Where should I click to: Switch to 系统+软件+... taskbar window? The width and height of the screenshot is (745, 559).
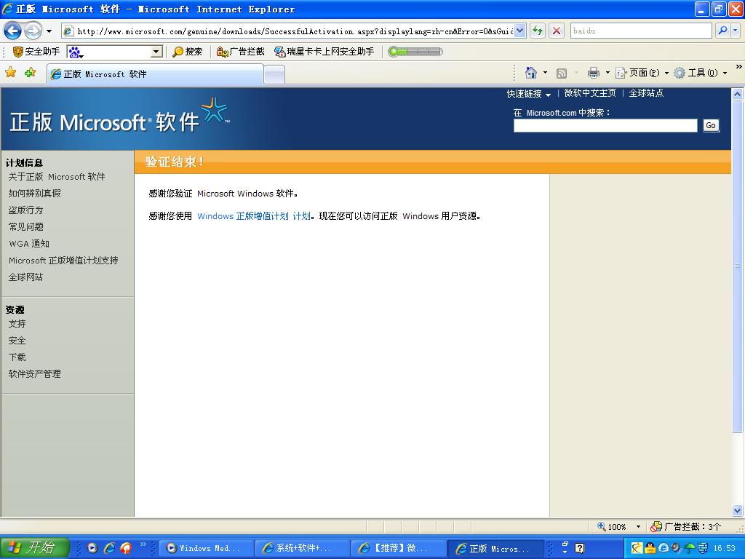302,548
